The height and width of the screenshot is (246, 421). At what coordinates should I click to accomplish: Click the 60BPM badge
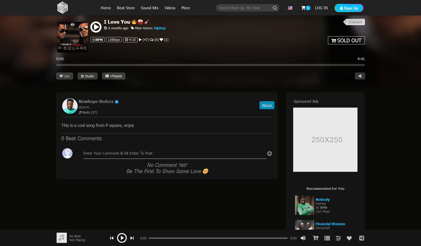pyautogui.click(x=97, y=40)
